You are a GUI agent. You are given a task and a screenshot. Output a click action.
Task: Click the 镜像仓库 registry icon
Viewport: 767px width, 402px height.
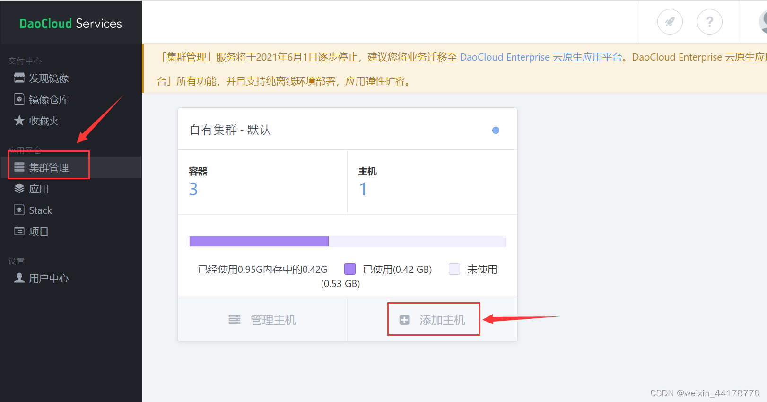click(x=19, y=99)
